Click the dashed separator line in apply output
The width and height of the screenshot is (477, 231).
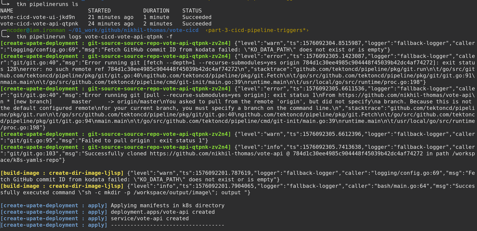coord(168,225)
